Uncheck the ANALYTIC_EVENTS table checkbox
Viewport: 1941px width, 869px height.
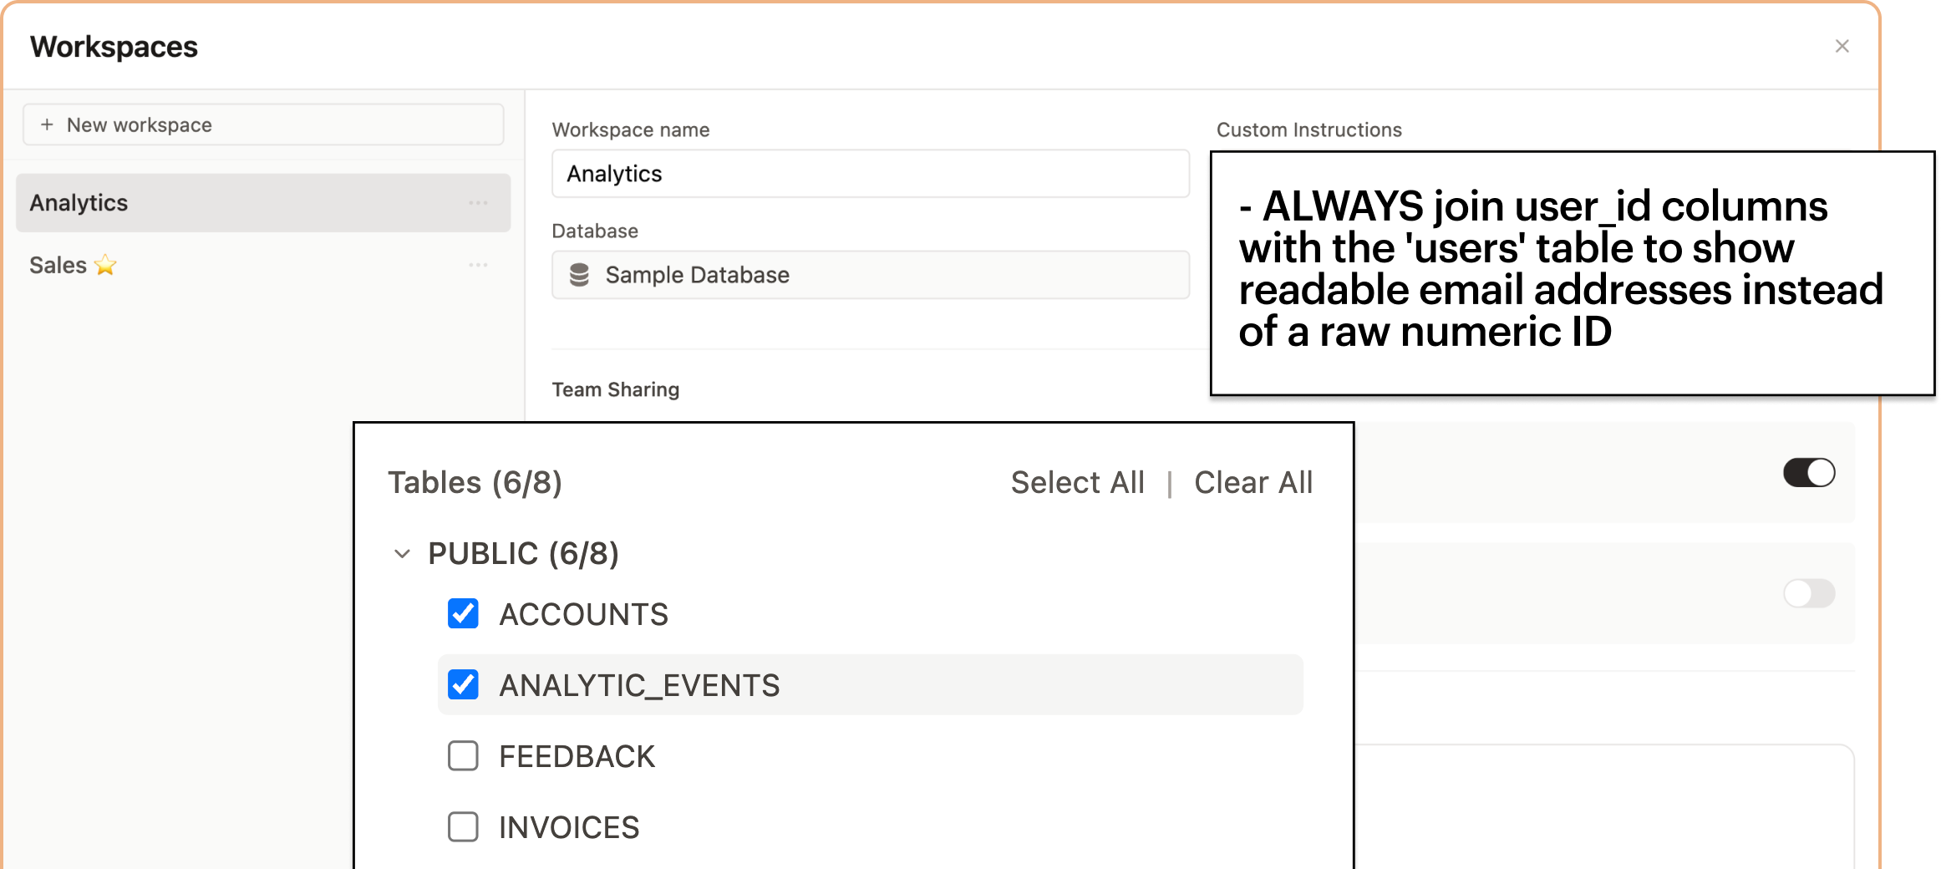[x=463, y=685]
